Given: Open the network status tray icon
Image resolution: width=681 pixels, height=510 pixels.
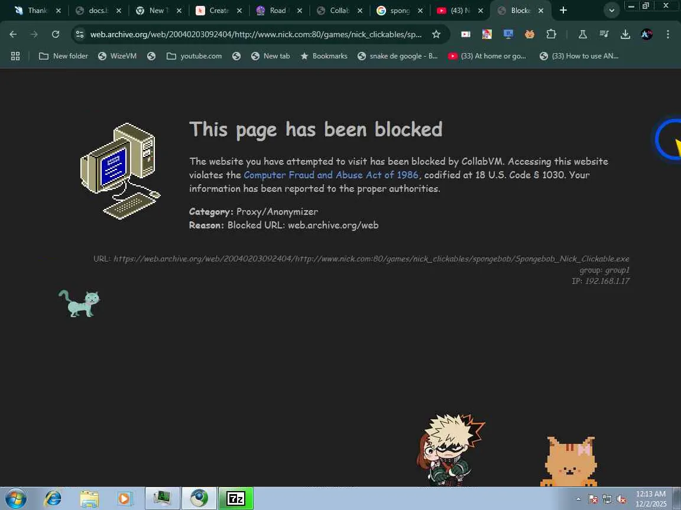Looking at the screenshot, I should pyautogui.click(x=607, y=499).
